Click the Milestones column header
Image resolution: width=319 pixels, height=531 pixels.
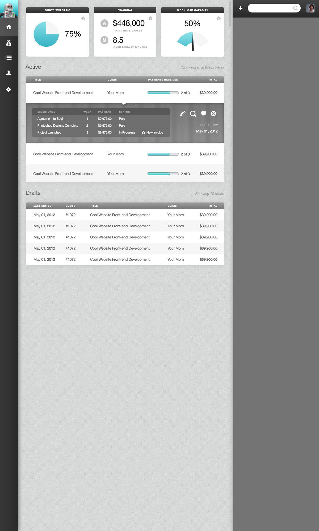tap(46, 112)
